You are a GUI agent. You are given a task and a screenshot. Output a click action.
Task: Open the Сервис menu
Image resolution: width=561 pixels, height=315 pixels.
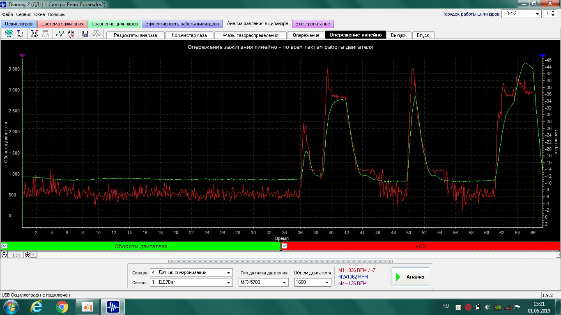24,14
